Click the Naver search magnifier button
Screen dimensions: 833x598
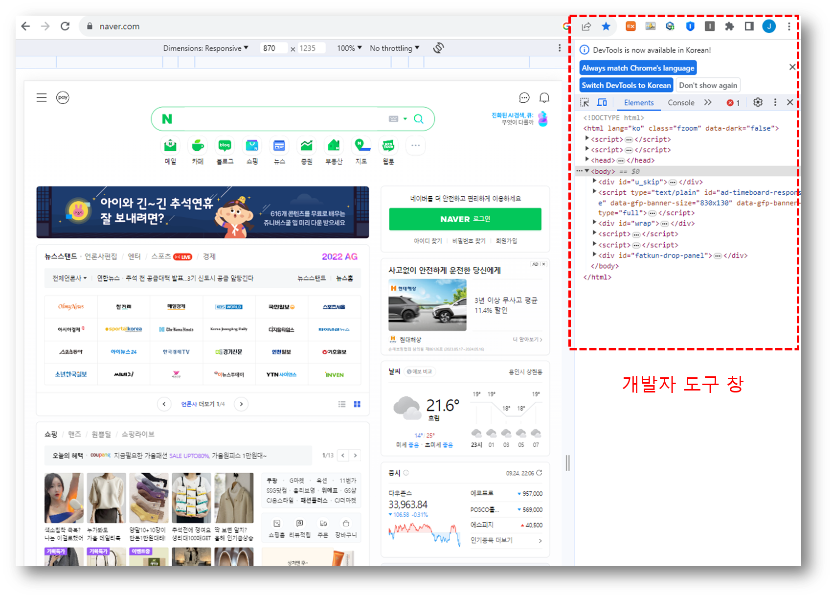pyautogui.click(x=419, y=119)
